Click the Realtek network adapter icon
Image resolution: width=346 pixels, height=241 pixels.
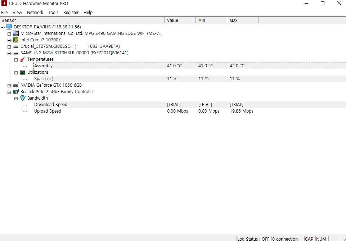[x=16, y=92]
